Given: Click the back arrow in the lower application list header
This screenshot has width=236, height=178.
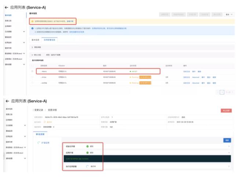Looking at the screenshot, I should coord(7,101).
